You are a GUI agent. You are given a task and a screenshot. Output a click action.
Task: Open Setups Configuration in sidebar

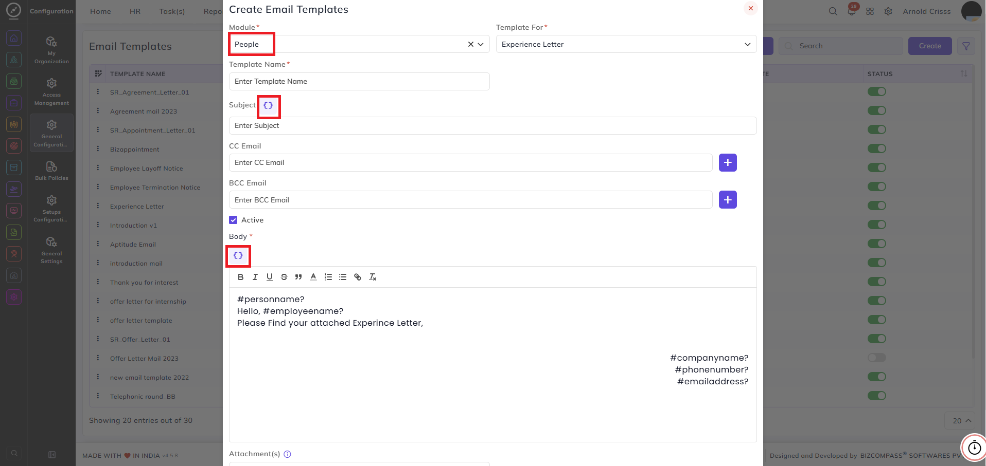point(51,209)
